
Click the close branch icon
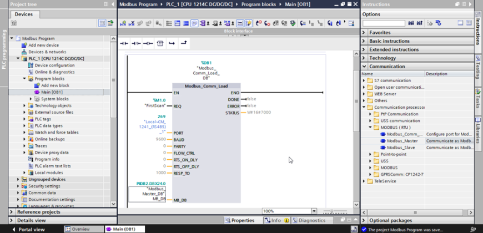pos(184,43)
